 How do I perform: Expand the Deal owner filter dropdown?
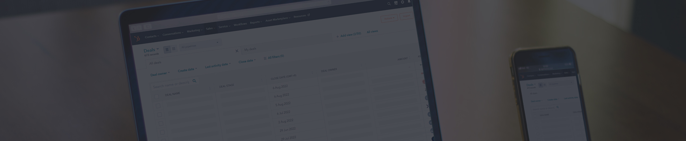160,74
